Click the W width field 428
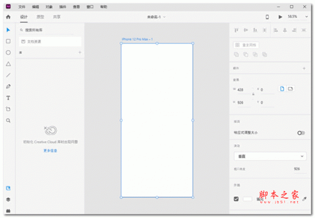Viewport: 315px width, 218px height. (244, 90)
